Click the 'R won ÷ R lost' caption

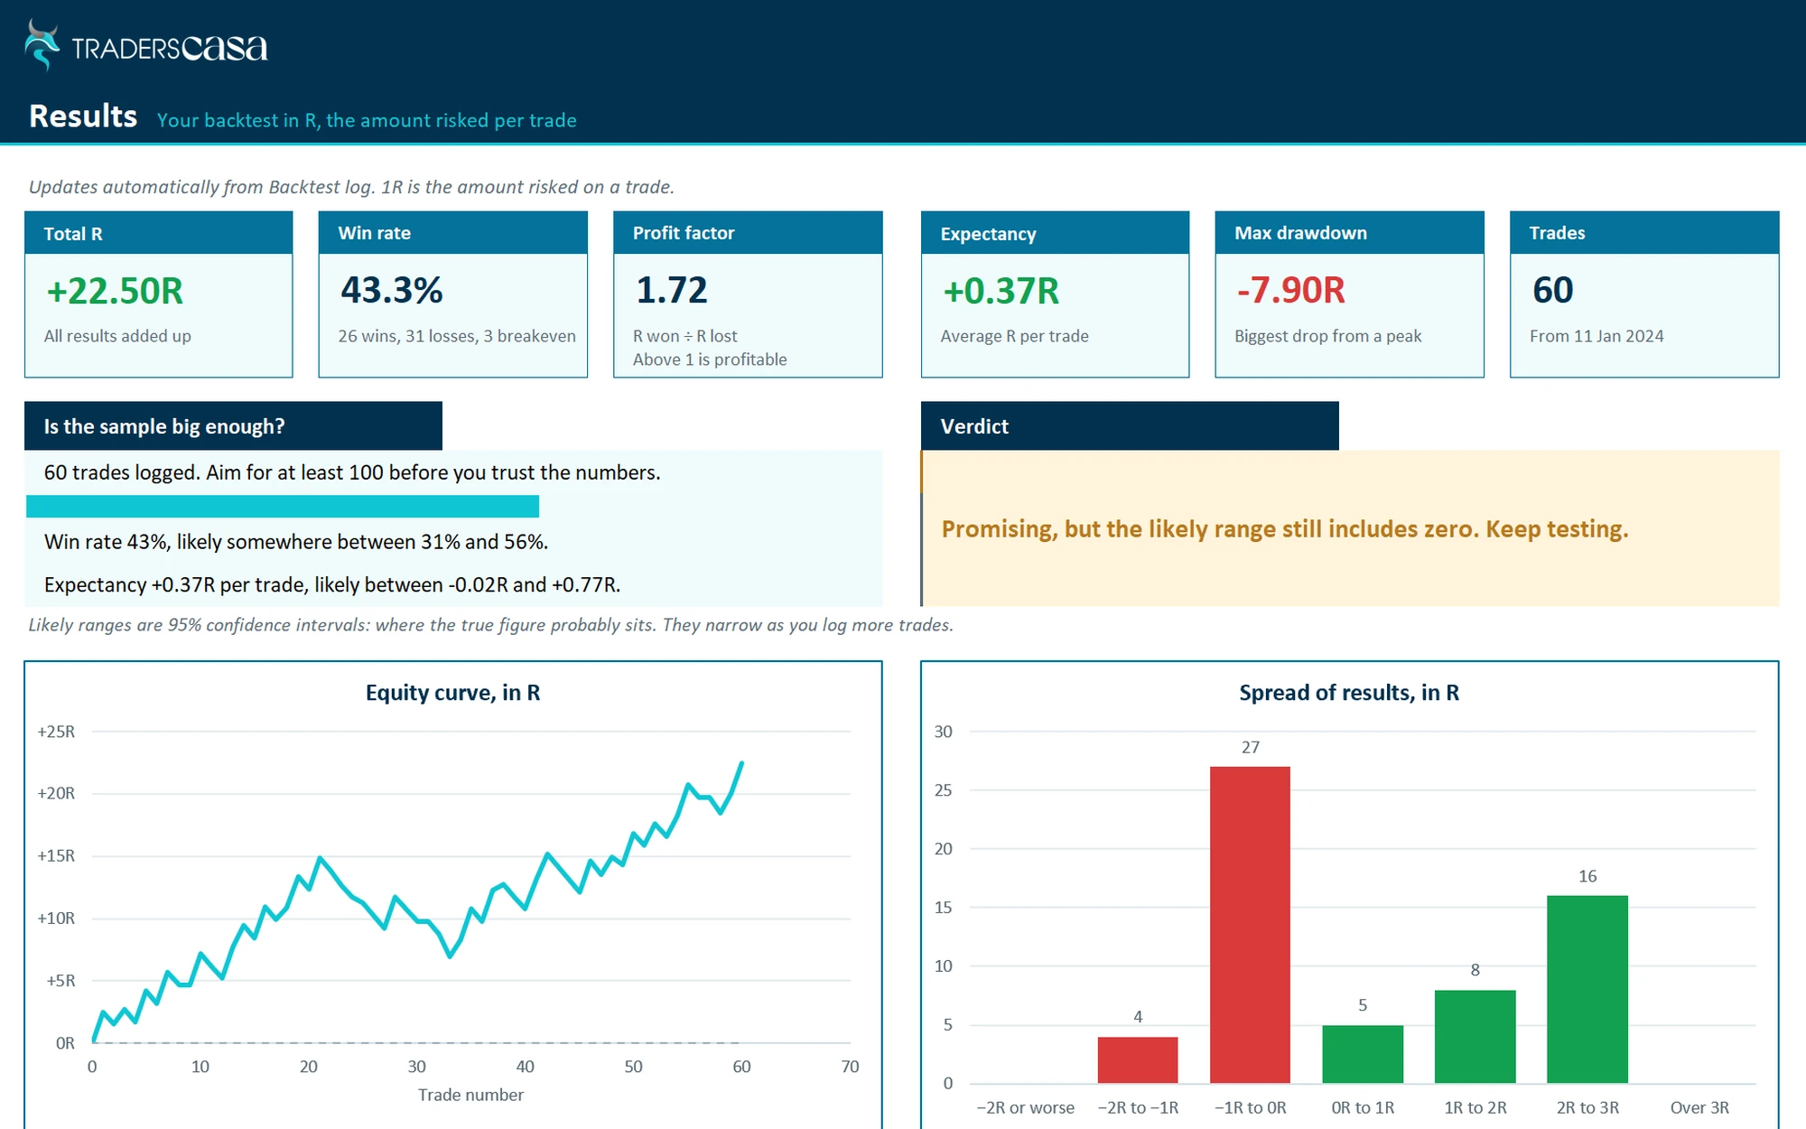tap(685, 336)
